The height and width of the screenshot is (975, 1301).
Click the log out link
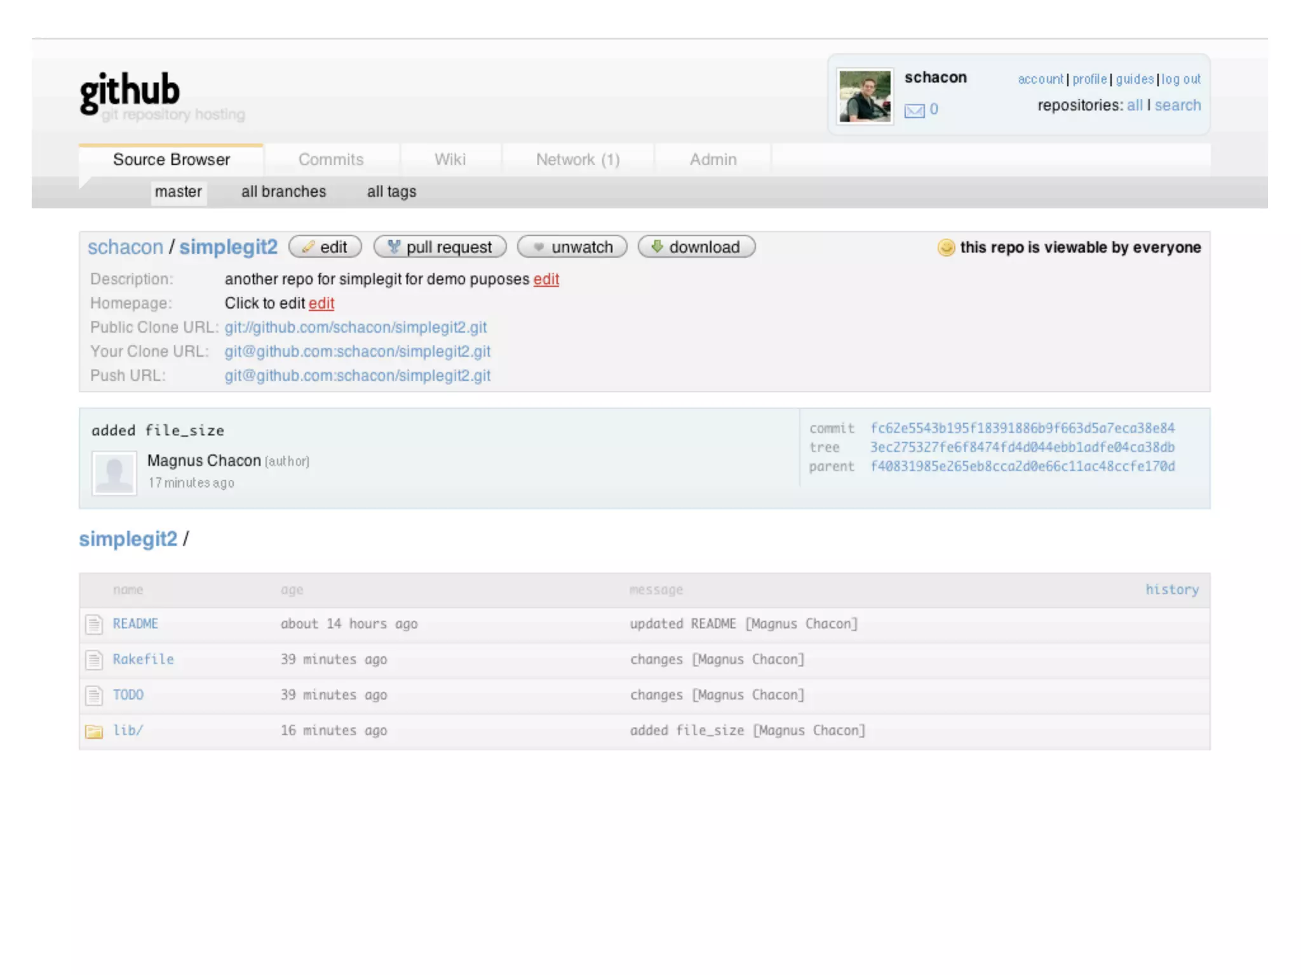click(1181, 79)
